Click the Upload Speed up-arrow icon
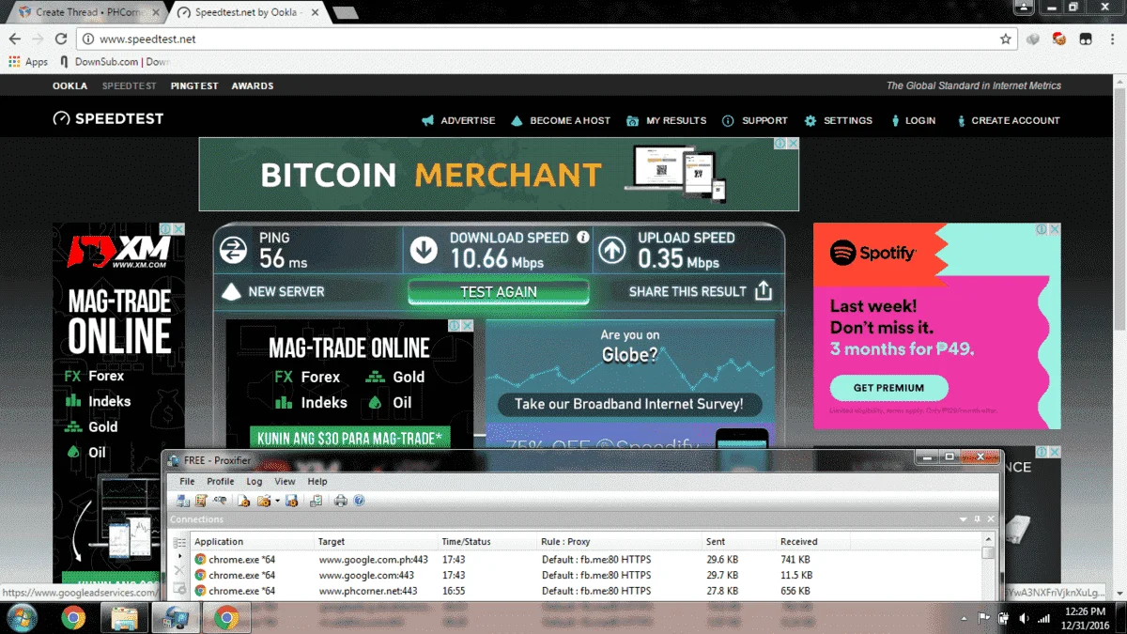This screenshot has width=1127, height=634. point(611,250)
